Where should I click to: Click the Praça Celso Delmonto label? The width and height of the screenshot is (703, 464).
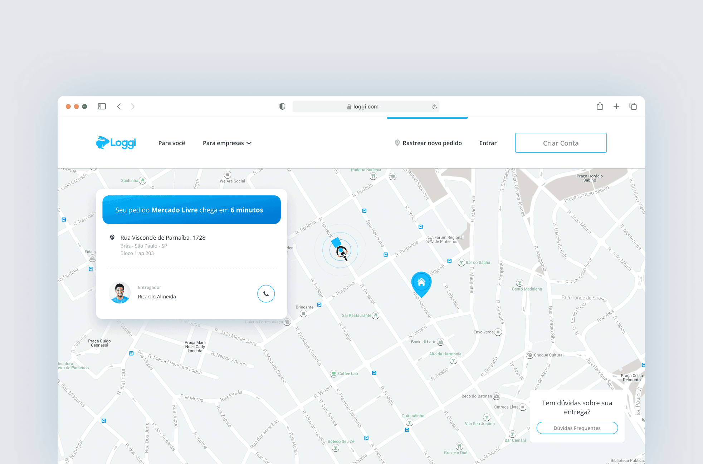coord(632,378)
